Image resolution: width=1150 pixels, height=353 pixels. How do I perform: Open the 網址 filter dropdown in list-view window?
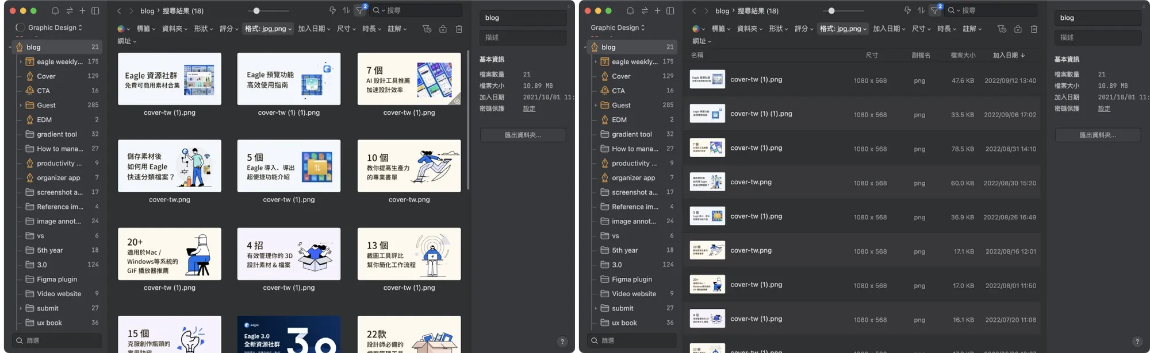pos(701,41)
